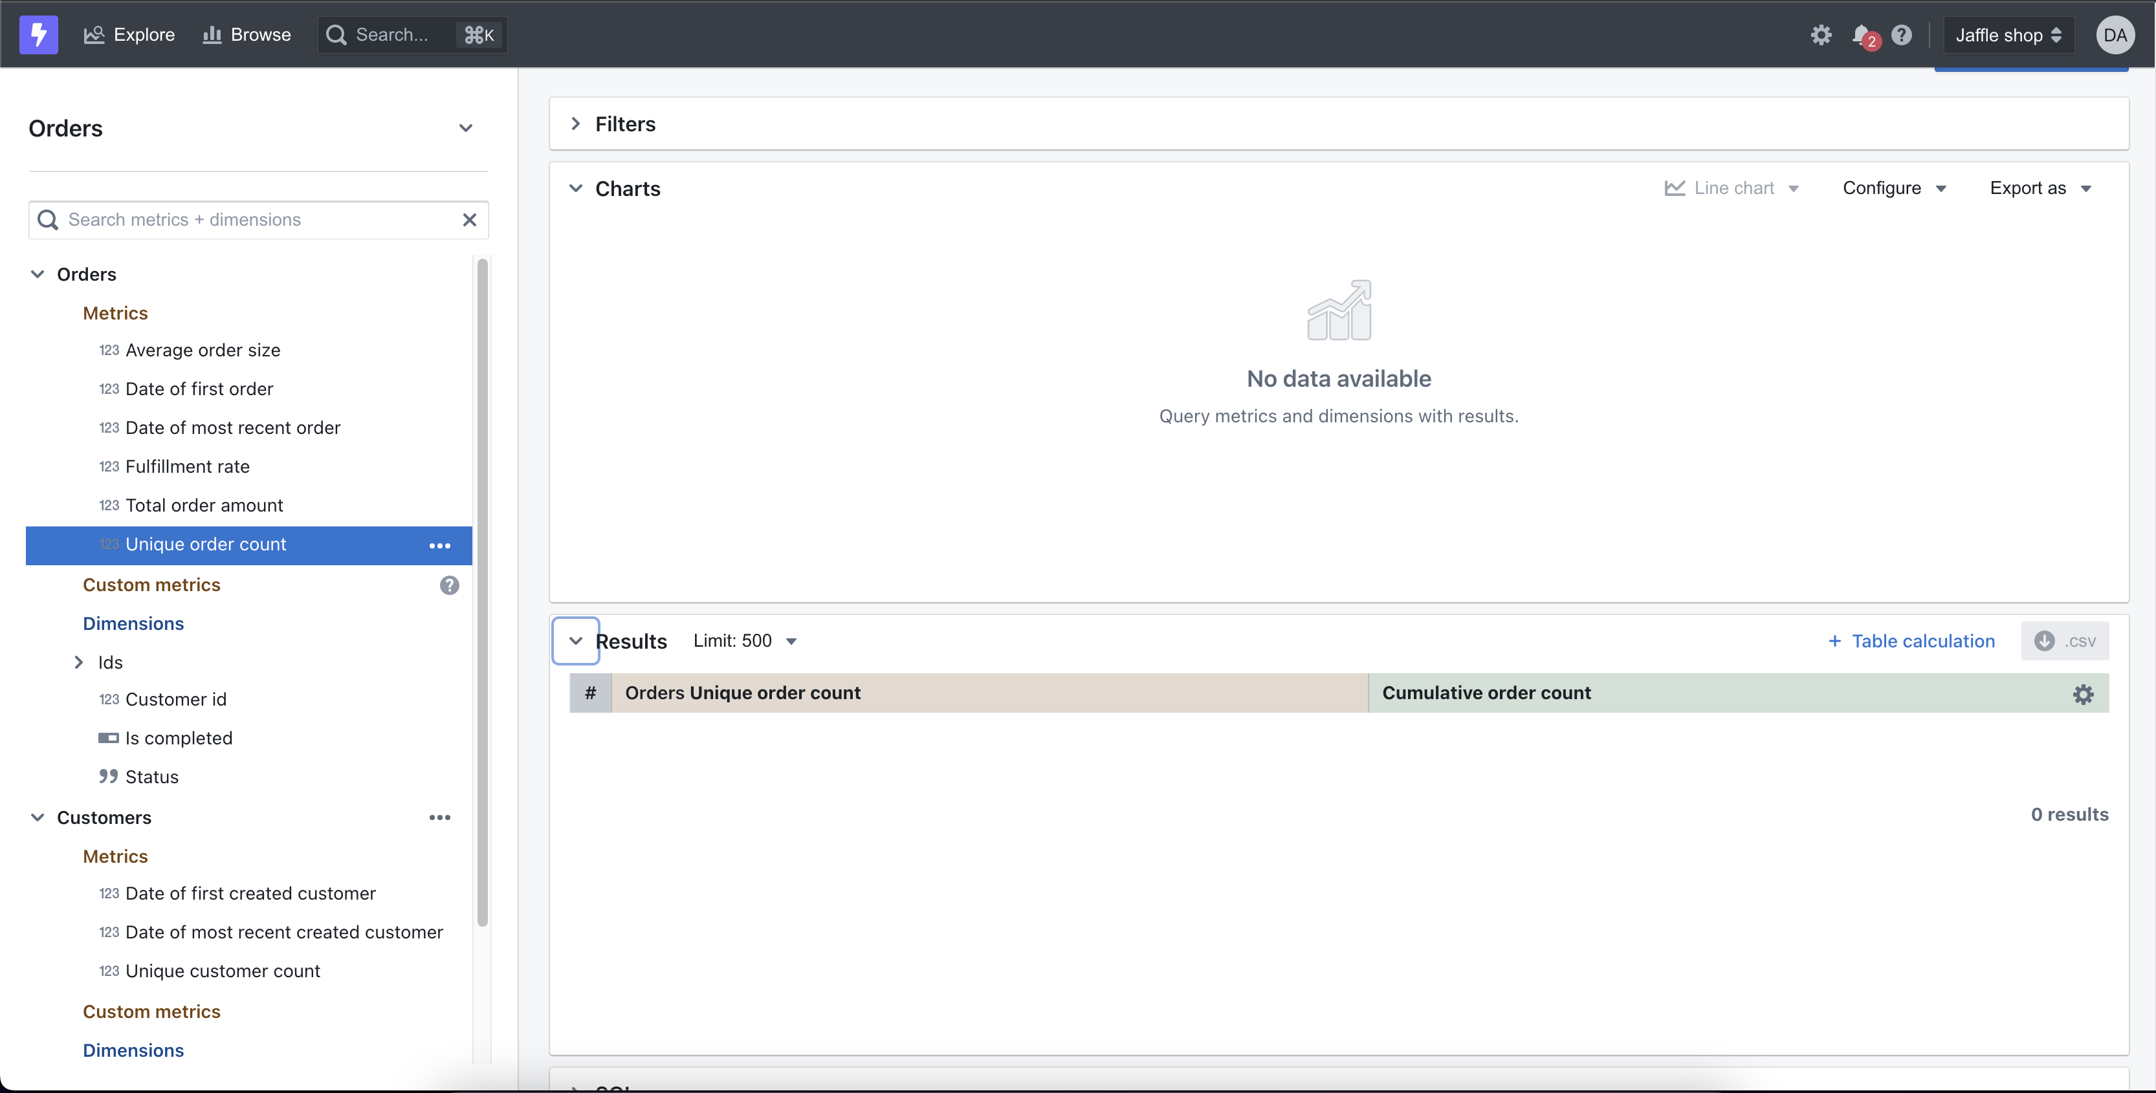The height and width of the screenshot is (1093, 2156).
Task: Collapse the Customers tree group
Action: click(x=38, y=818)
